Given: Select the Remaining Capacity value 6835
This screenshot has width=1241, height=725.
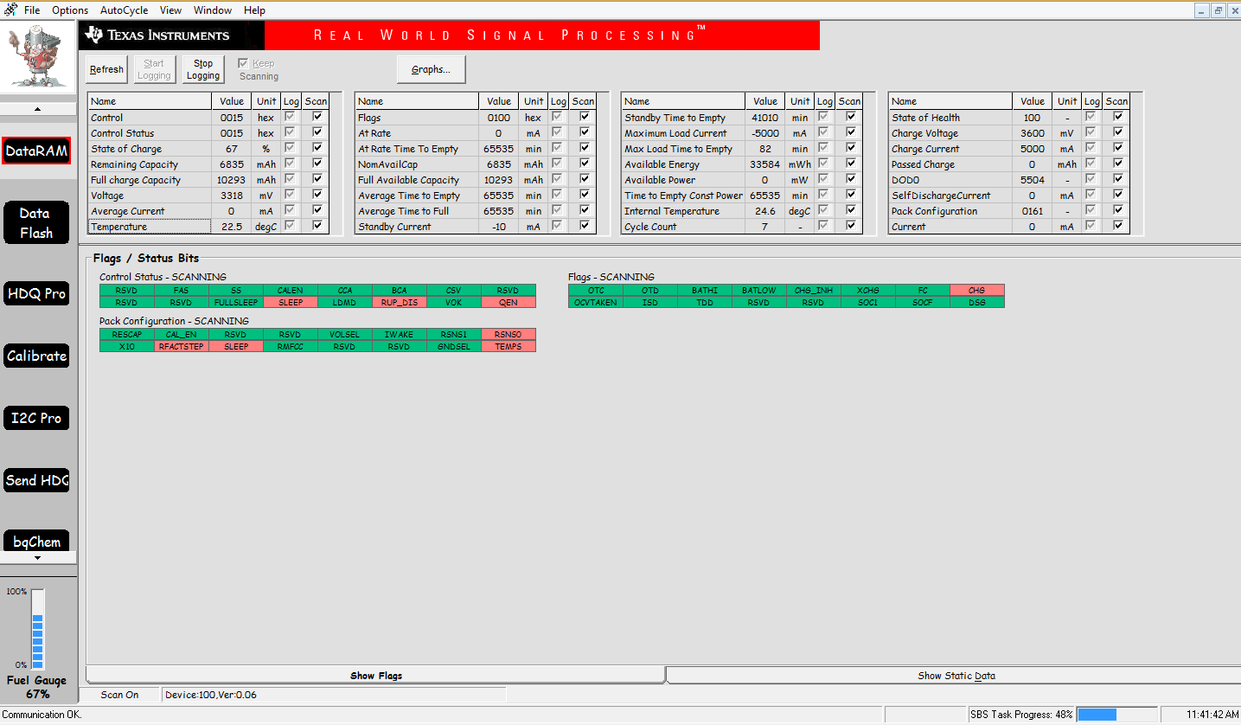Looking at the screenshot, I should click(232, 164).
